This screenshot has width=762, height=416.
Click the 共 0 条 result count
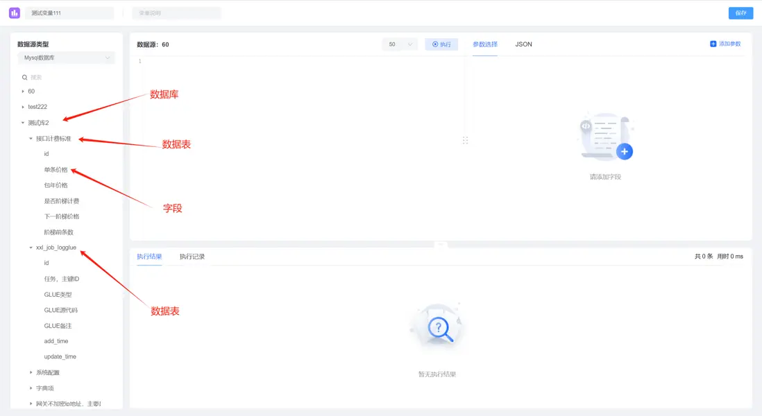703,257
